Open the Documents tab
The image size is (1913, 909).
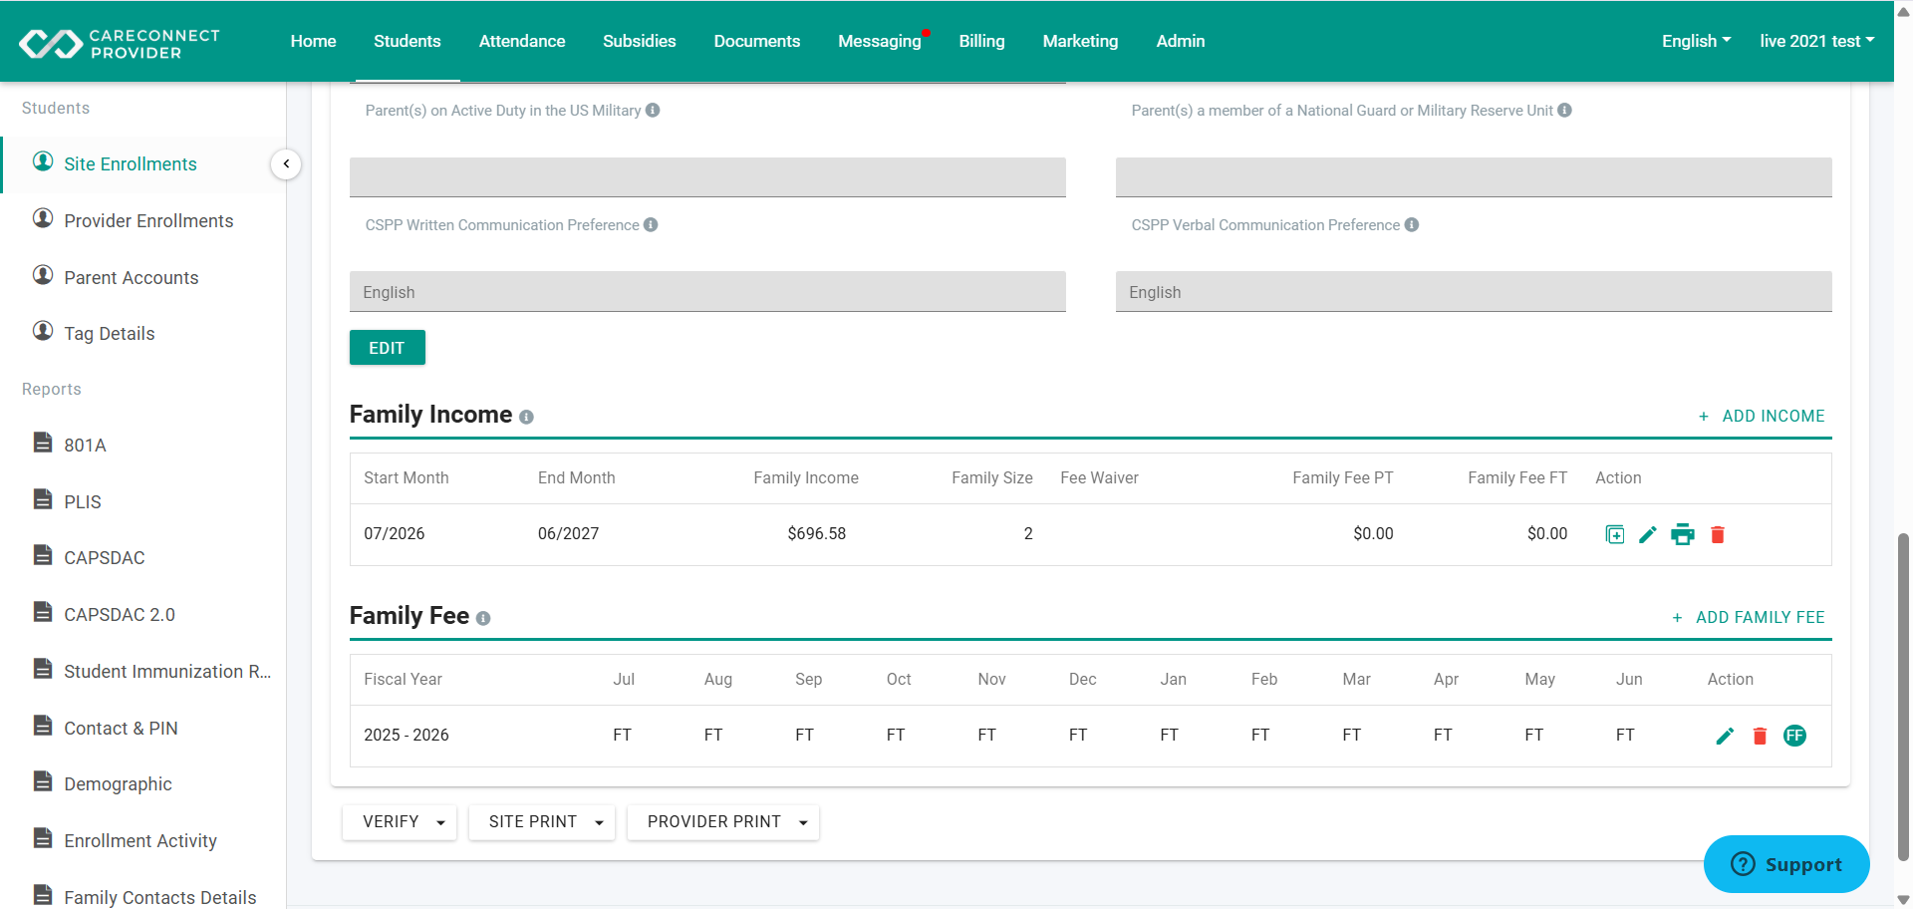pyautogui.click(x=757, y=41)
